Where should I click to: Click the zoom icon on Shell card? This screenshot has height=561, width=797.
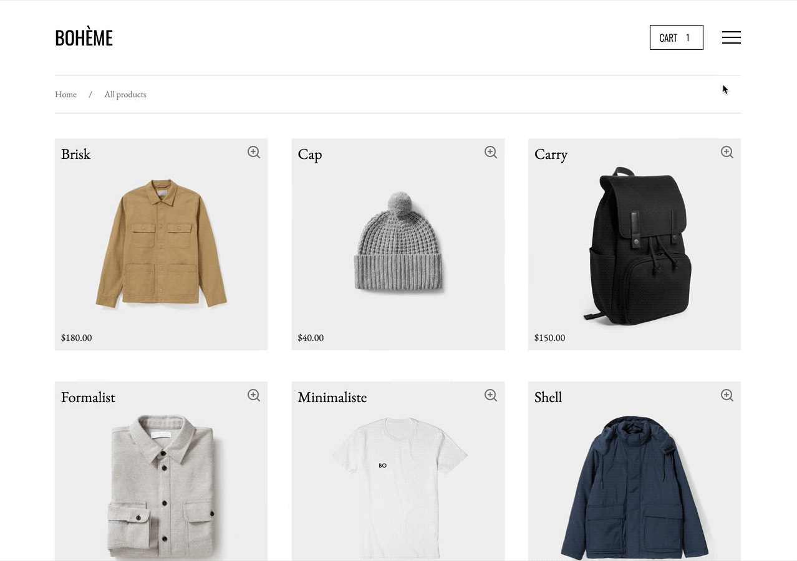coord(727,395)
